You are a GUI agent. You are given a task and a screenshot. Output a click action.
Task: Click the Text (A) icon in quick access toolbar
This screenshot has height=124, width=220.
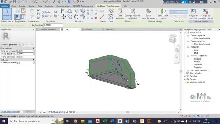[x=54, y=2]
